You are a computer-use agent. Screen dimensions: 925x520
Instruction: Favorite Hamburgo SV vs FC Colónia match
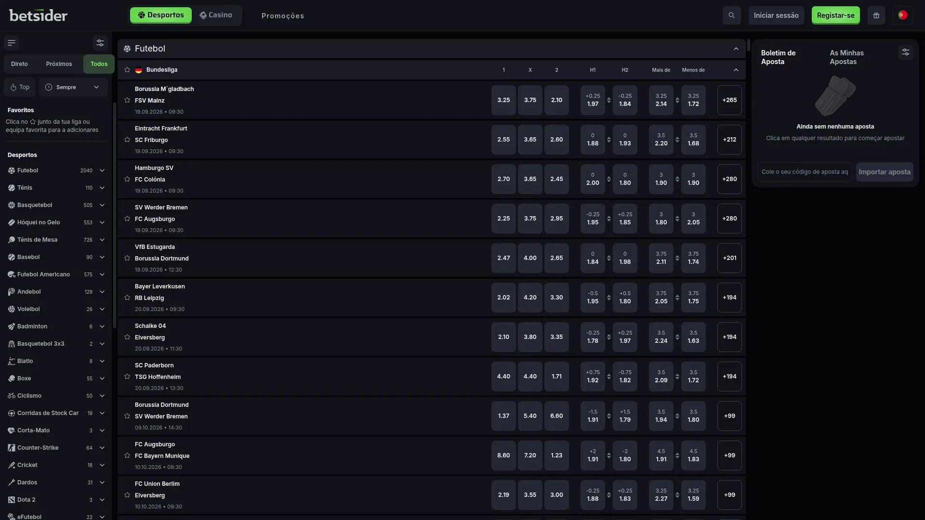point(127,179)
